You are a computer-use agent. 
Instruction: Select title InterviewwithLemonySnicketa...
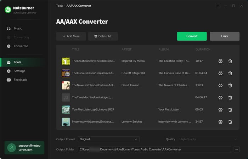(x=93, y=122)
